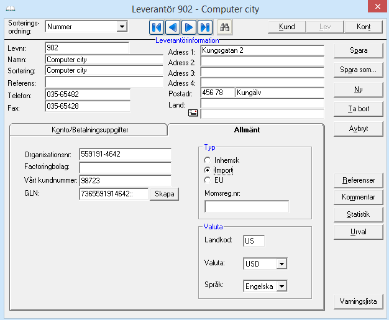Image resolution: width=389 pixels, height=320 pixels.
Task: Go to the previous supplier record
Action: pos(172,27)
